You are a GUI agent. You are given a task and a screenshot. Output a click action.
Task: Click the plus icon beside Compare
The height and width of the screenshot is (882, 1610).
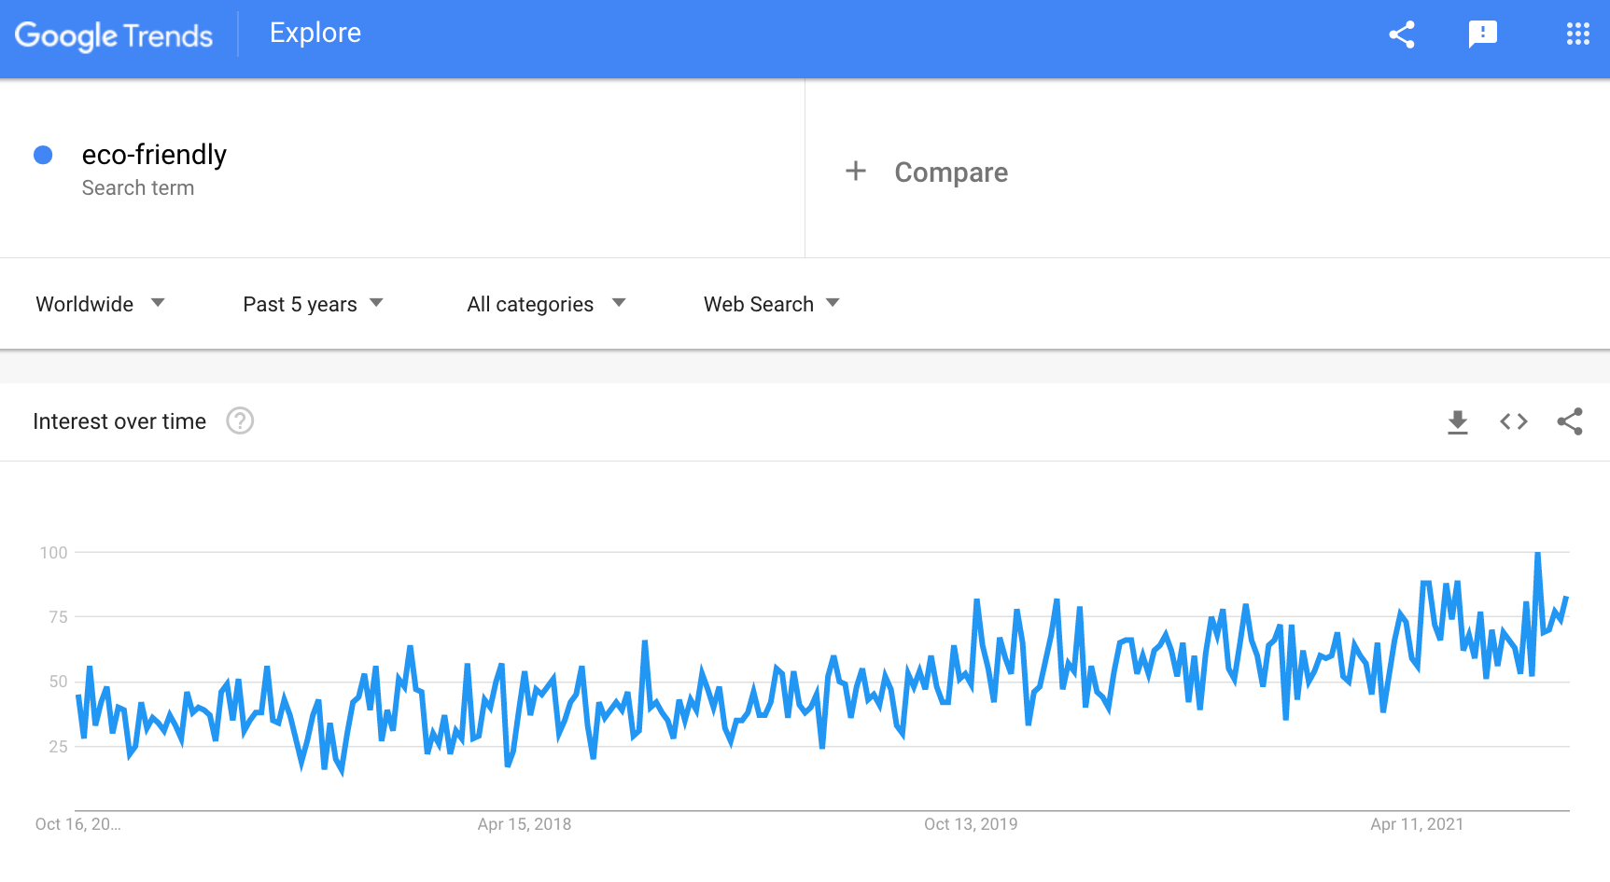[855, 172]
